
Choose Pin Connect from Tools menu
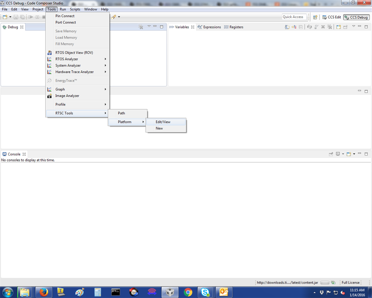coord(77,16)
